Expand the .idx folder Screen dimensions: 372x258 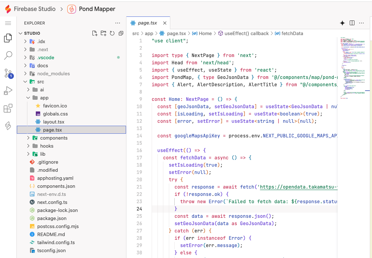(25, 42)
